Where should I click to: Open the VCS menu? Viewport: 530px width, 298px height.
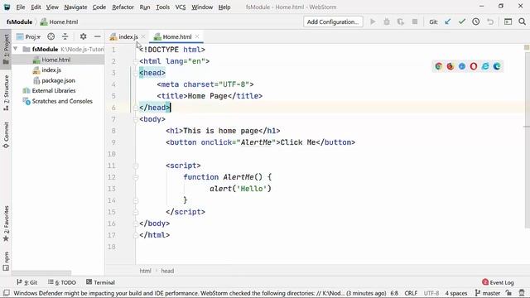pyautogui.click(x=181, y=7)
